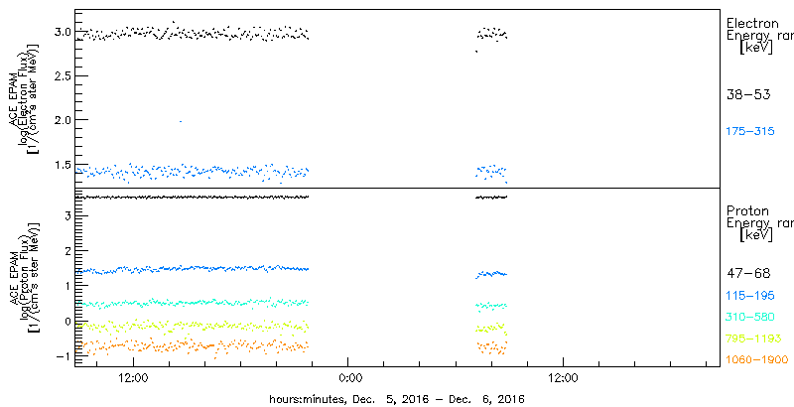Click the "0" tick on proton flux axis

point(66,321)
